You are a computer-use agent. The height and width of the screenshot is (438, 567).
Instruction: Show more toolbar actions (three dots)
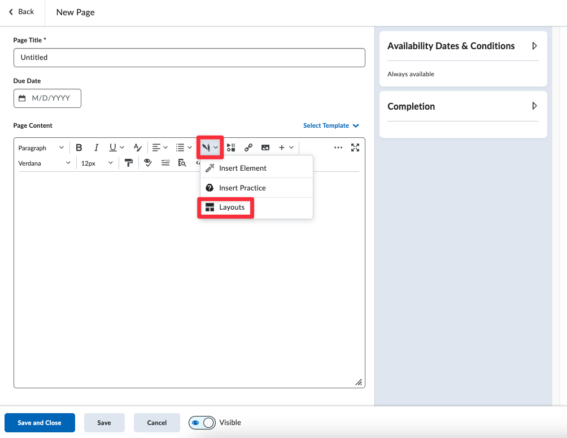pyautogui.click(x=338, y=148)
